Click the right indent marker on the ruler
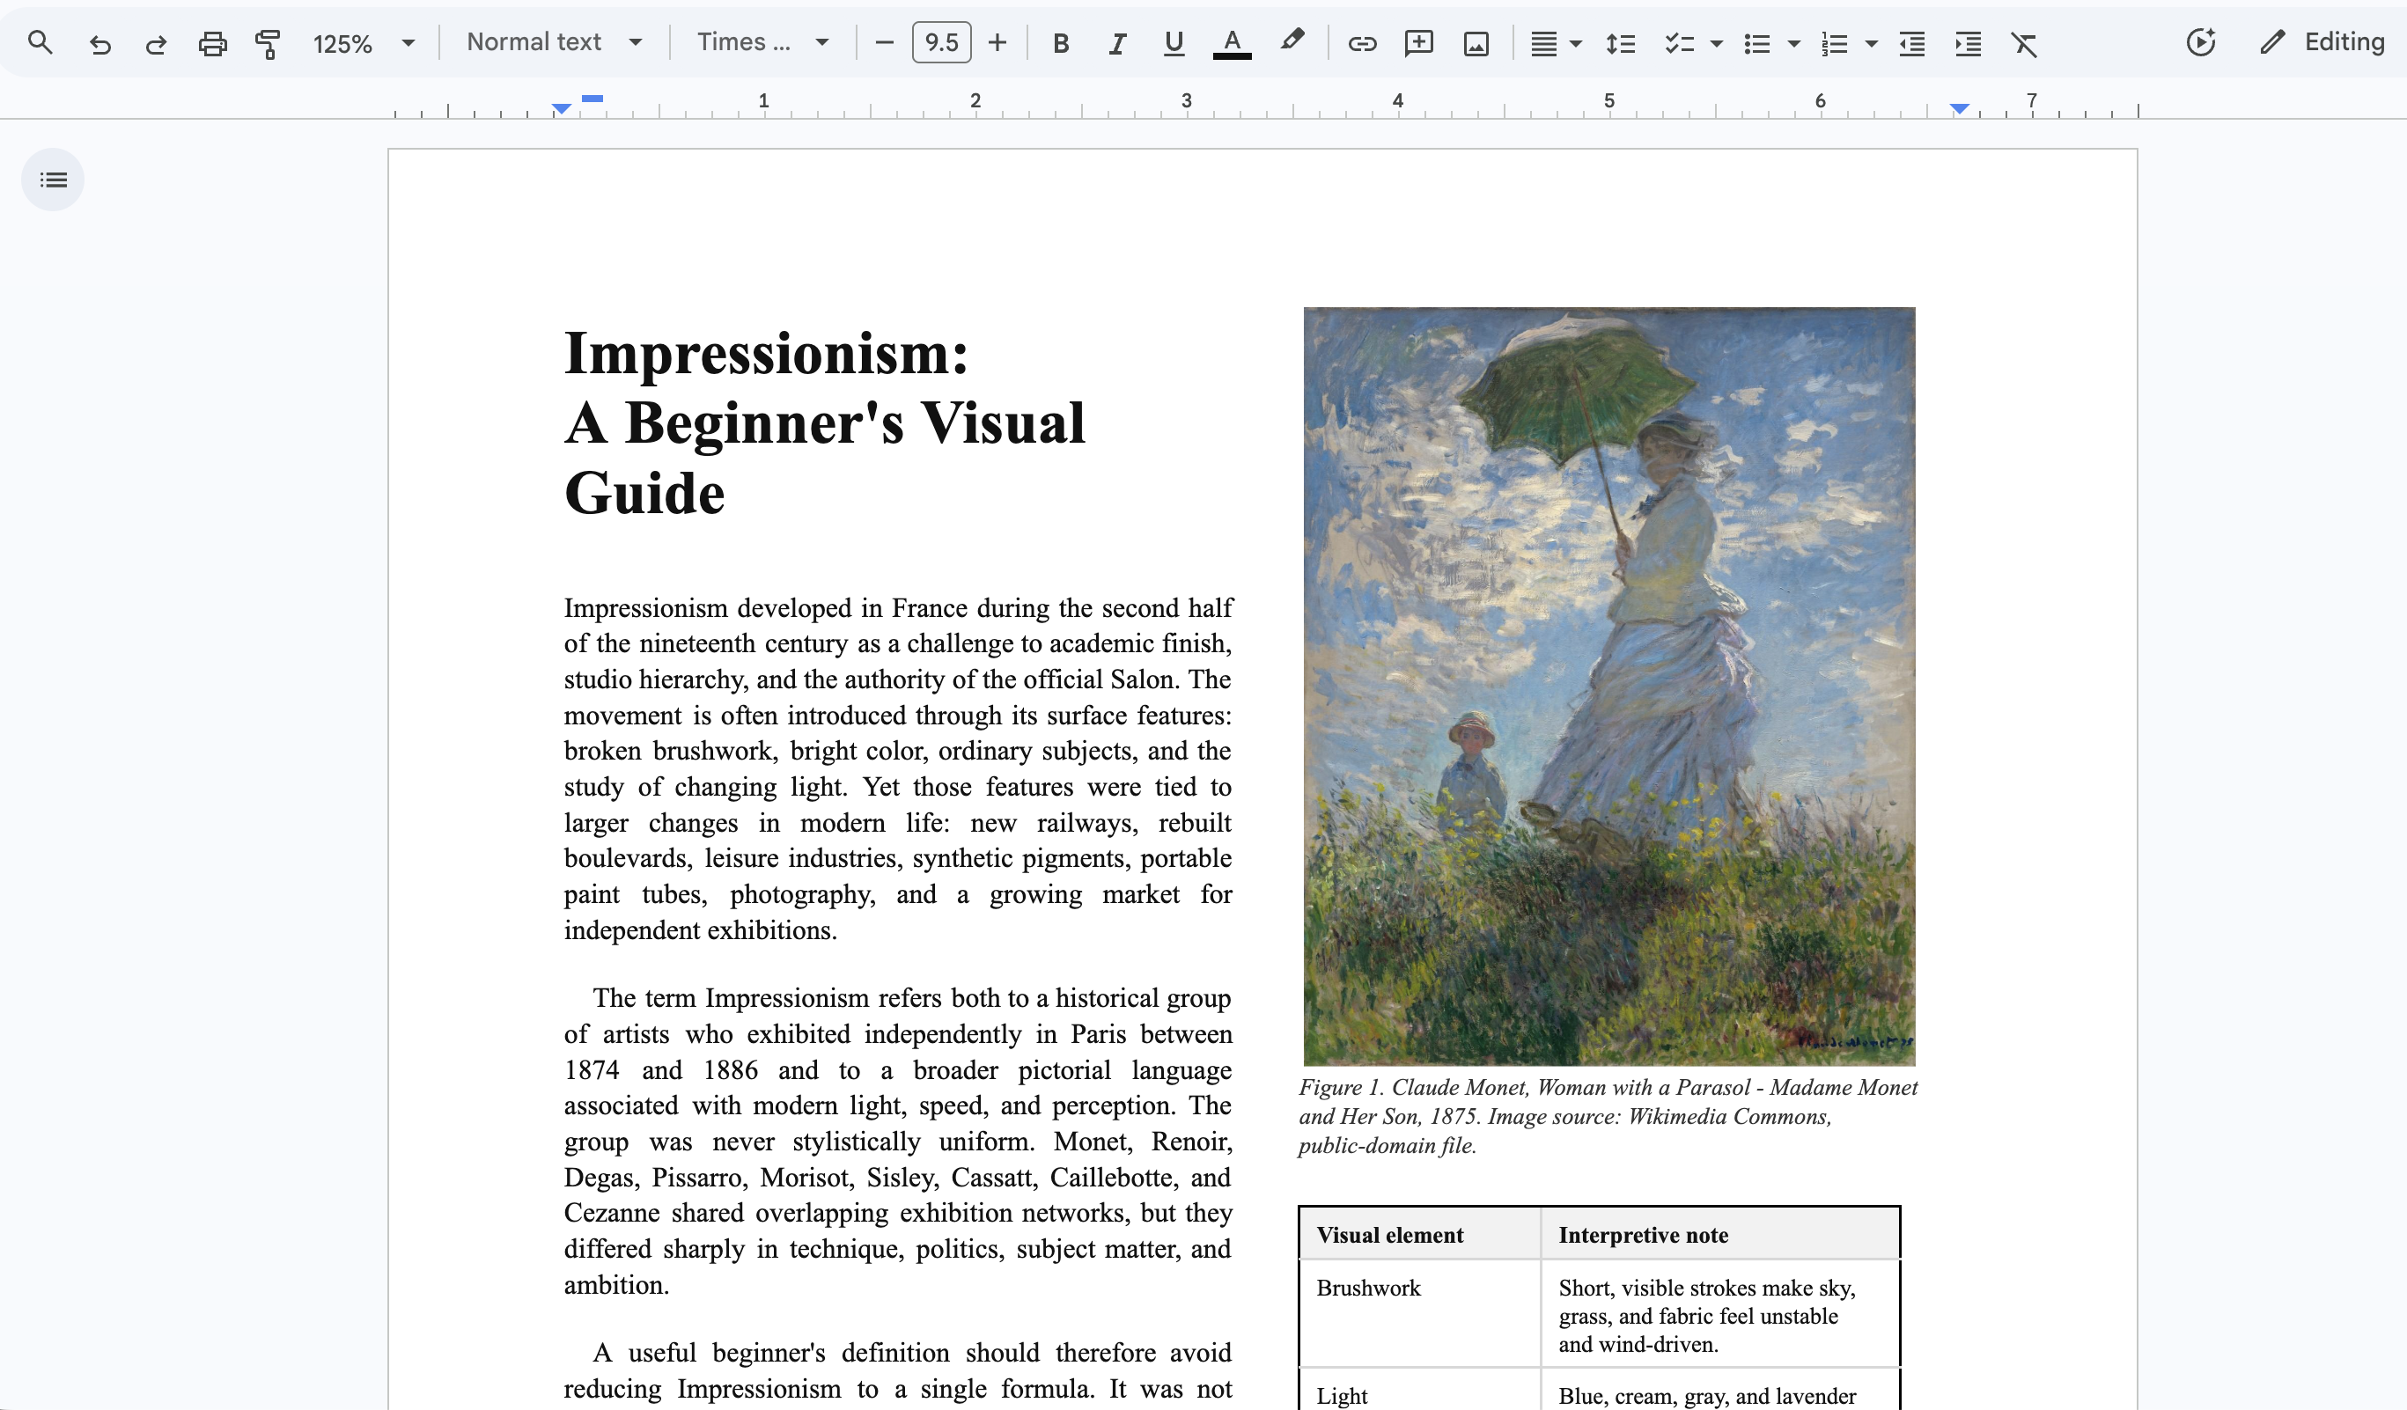The height and width of the screenshot is (1410, 2407). click(x=1960, y=110)
